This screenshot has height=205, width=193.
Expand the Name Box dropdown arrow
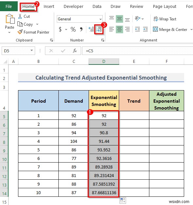[x=32, y=50]
